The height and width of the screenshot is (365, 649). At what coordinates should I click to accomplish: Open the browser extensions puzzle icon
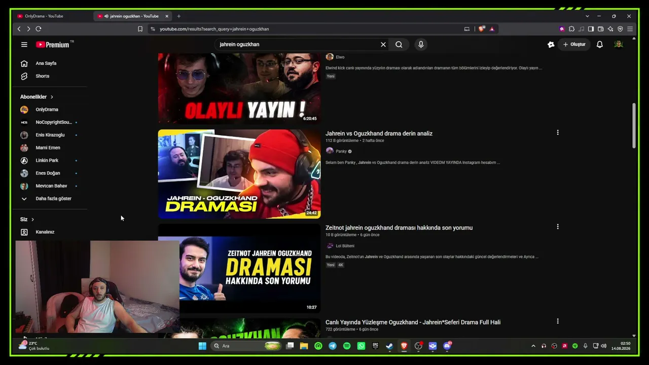571,29
